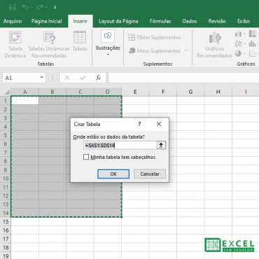The image size is (259, 259).
Task: Switch to Página Inicial tab
Action: tap(46, 21)
